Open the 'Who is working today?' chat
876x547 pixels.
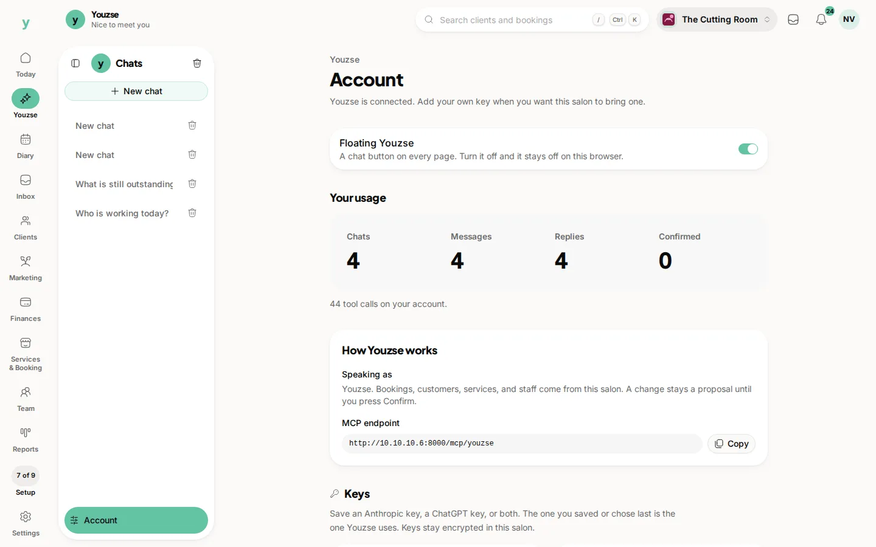pyautogui.click(x=122, y=213)
